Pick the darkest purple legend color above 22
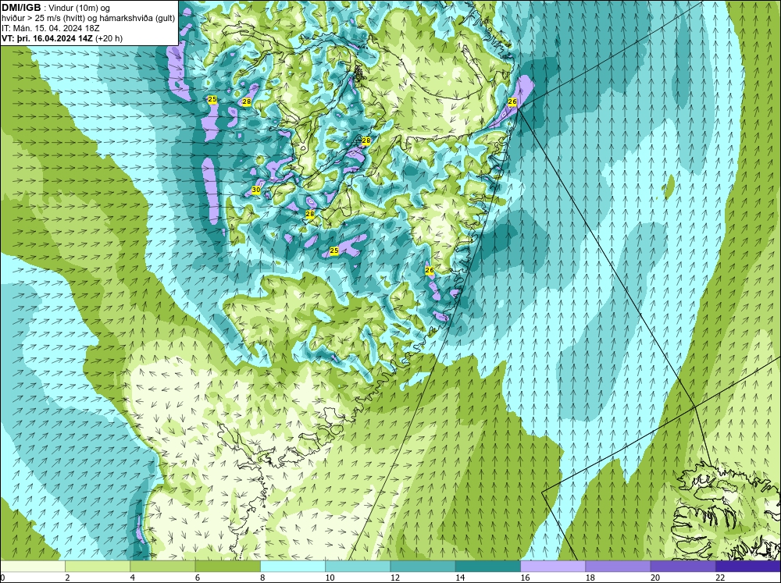This screenshot has width=781, height=583. pyautogui.click(x=748, y=566)
